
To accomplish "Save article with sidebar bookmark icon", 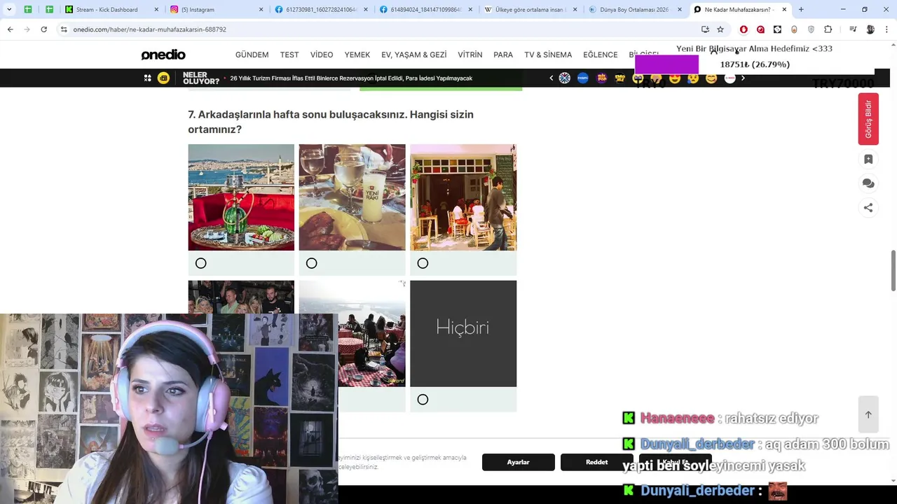I will pyautogui.click(x=868, y=159).
